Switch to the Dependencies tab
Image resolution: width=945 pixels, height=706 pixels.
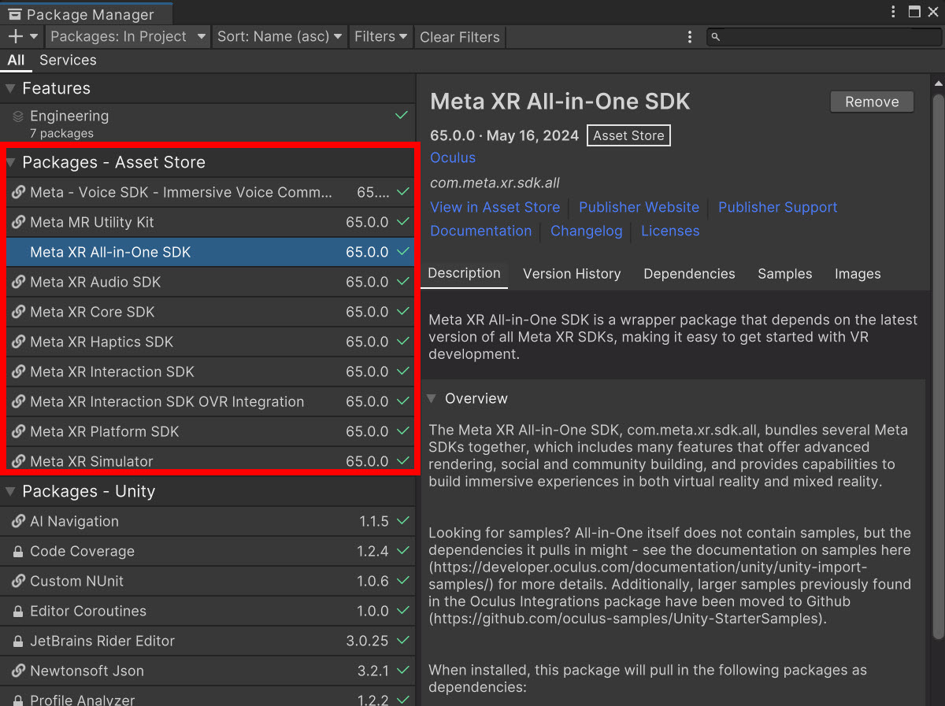click(x=689, y=274)
